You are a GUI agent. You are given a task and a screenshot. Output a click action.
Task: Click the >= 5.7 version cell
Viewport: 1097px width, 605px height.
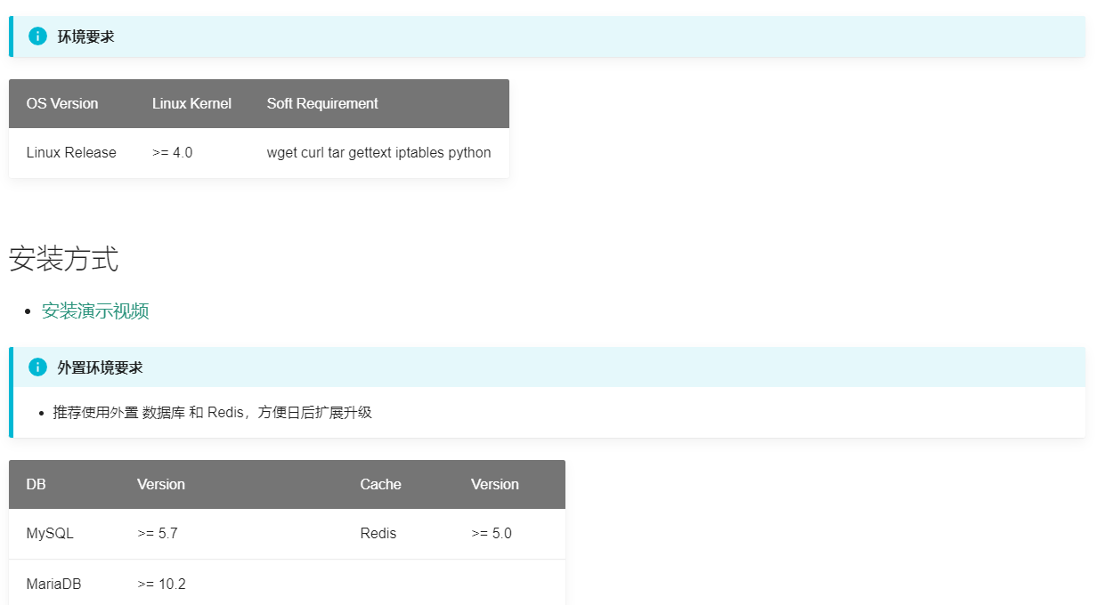point(158,534)
